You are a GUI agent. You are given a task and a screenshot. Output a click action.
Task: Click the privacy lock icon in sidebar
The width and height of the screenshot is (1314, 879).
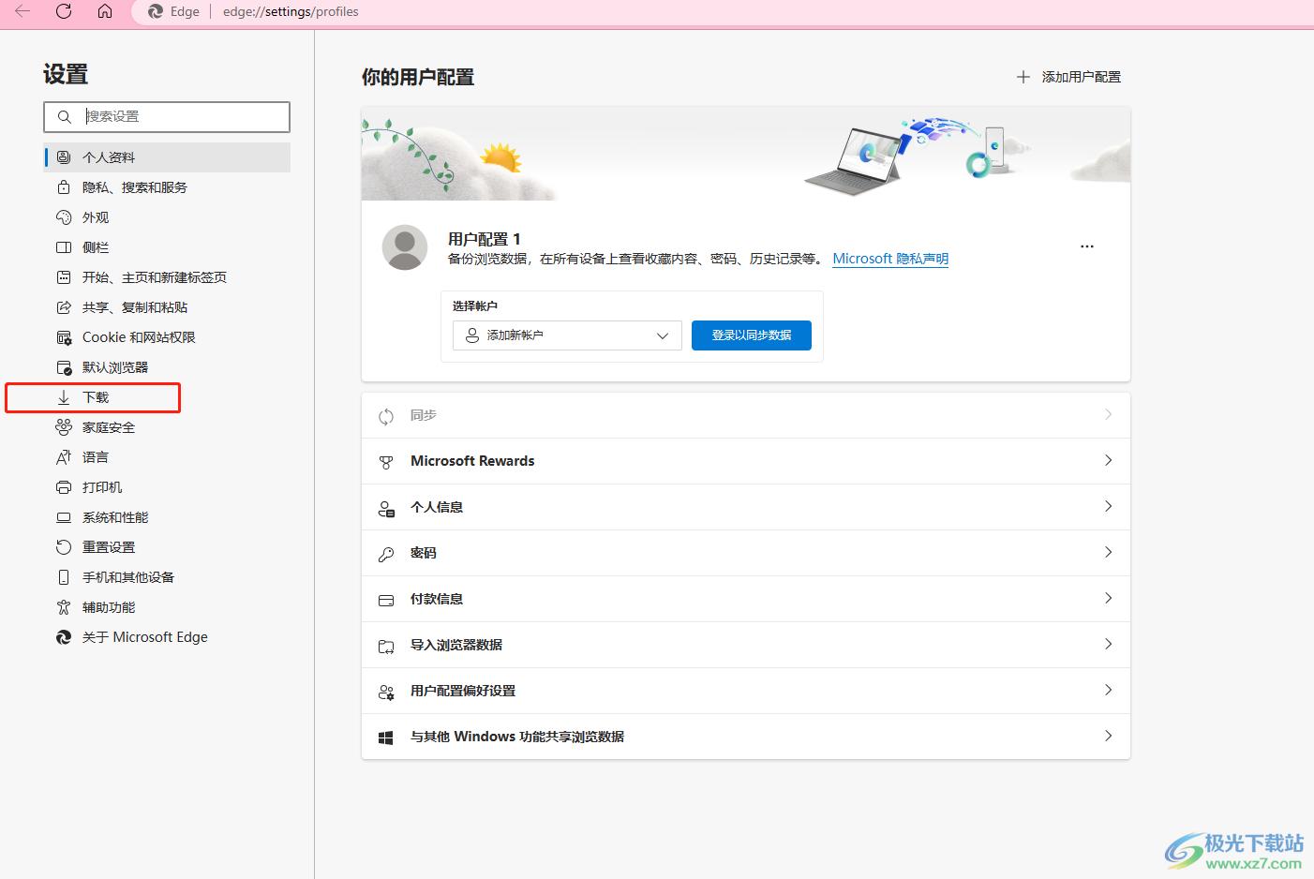pyautogui.click(x=64, y=187)
